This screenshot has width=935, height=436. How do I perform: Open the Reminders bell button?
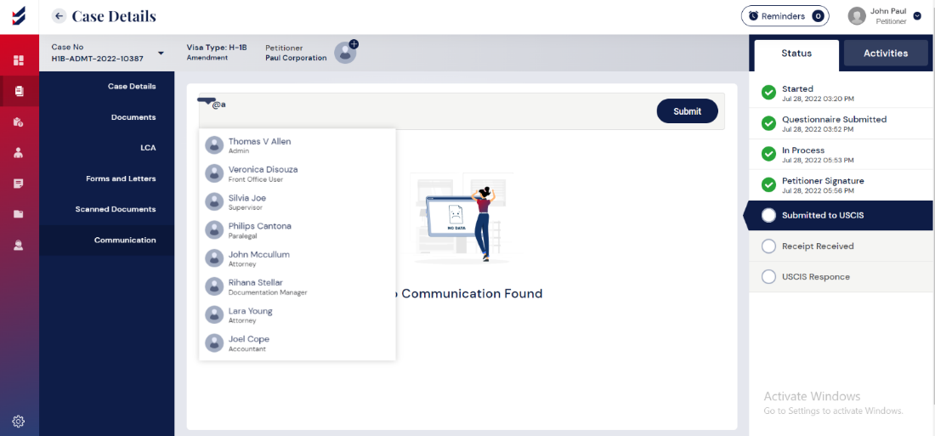(x=785, y=16)
